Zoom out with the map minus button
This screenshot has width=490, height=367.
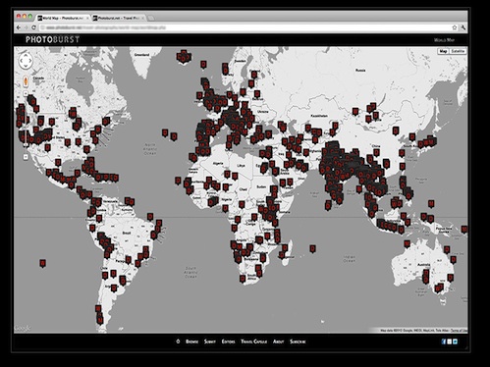coord(26,157)
